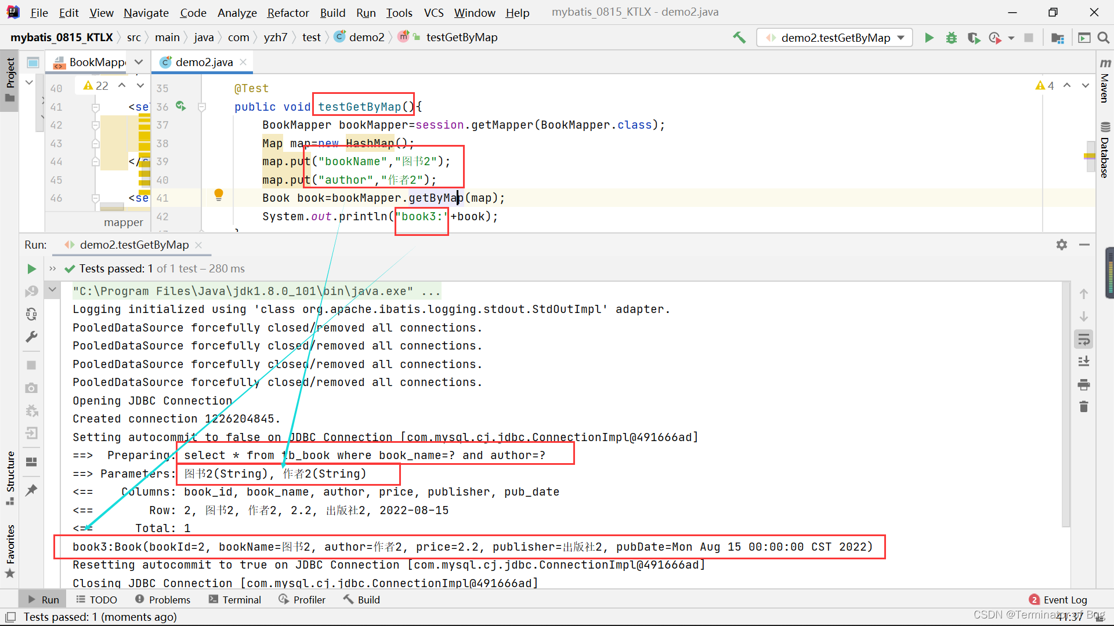Click down arrow in console toolbar
The image size is (1114, 626).
pyautogui.click(x=1083, y=316)
